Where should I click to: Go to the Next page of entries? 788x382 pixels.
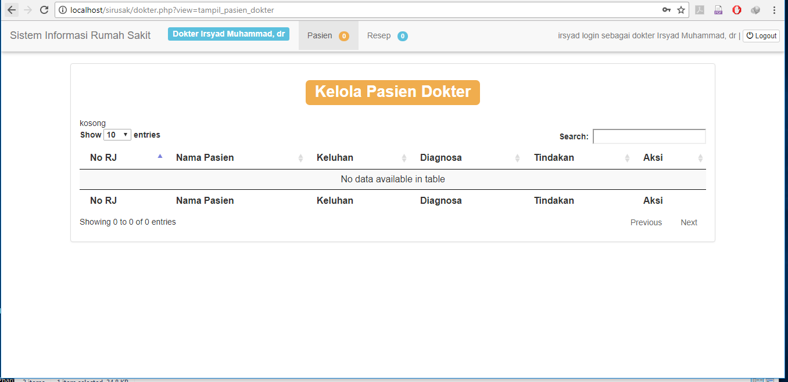[x=689, y=222]
